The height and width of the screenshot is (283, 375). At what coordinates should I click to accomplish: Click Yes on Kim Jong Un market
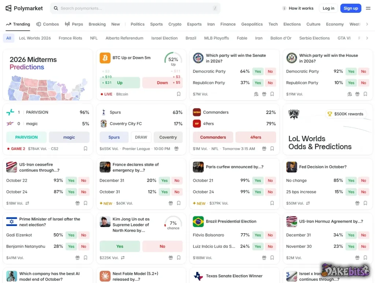point(120,246)
